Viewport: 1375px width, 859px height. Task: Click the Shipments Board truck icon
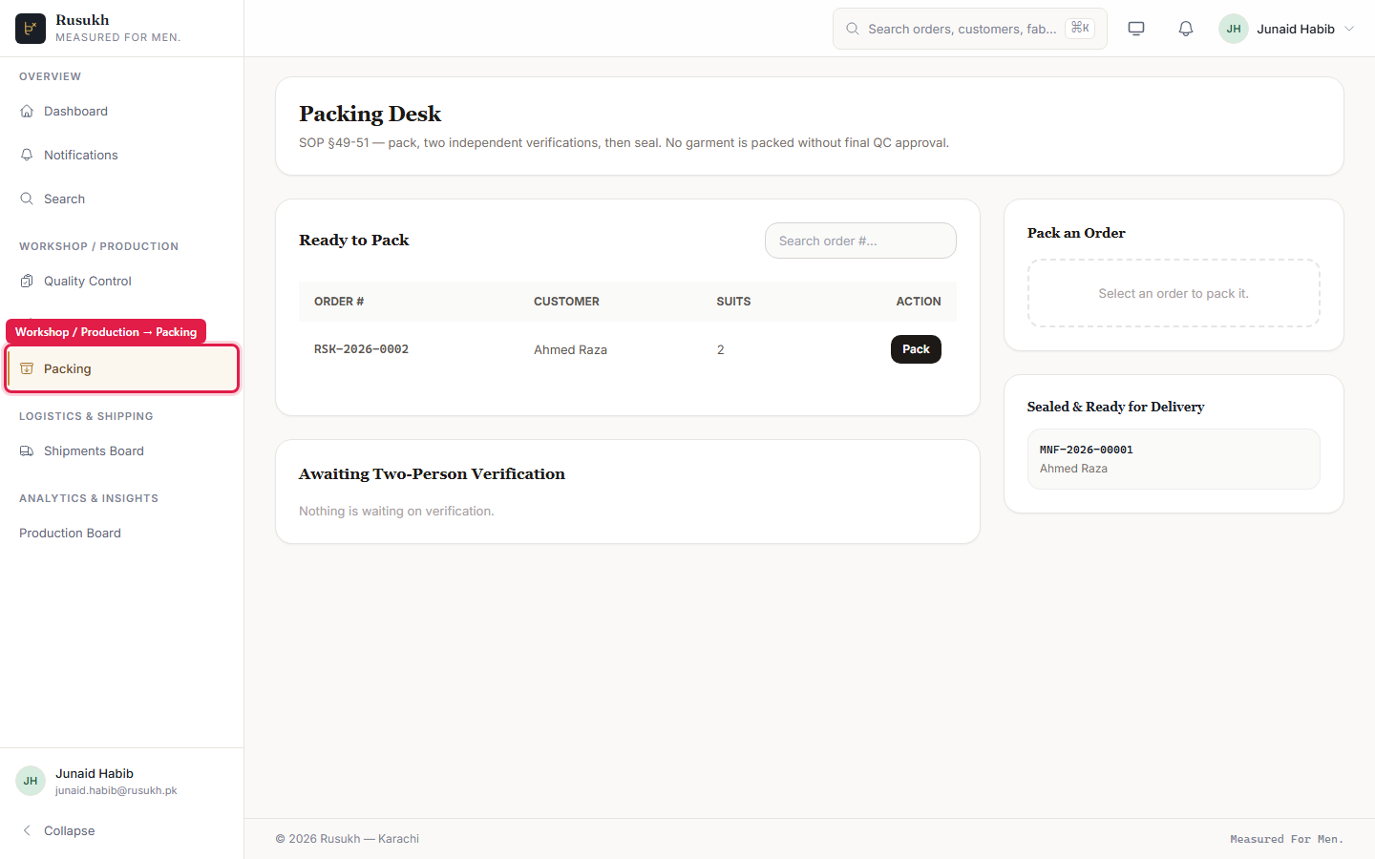(x=27, y=450)
